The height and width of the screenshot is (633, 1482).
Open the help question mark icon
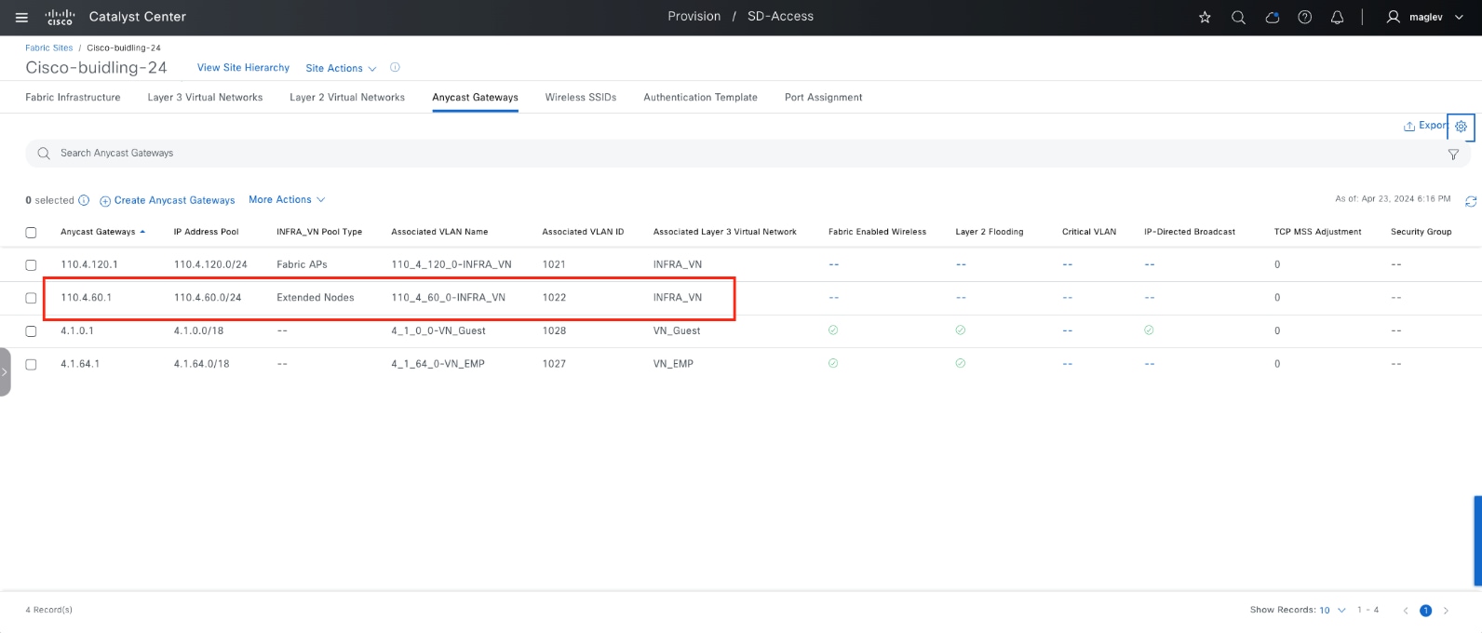[1305, 17]
